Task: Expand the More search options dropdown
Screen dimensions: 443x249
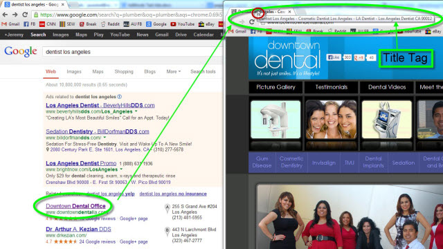Action: pyautogui.click(x=174, y=72)
